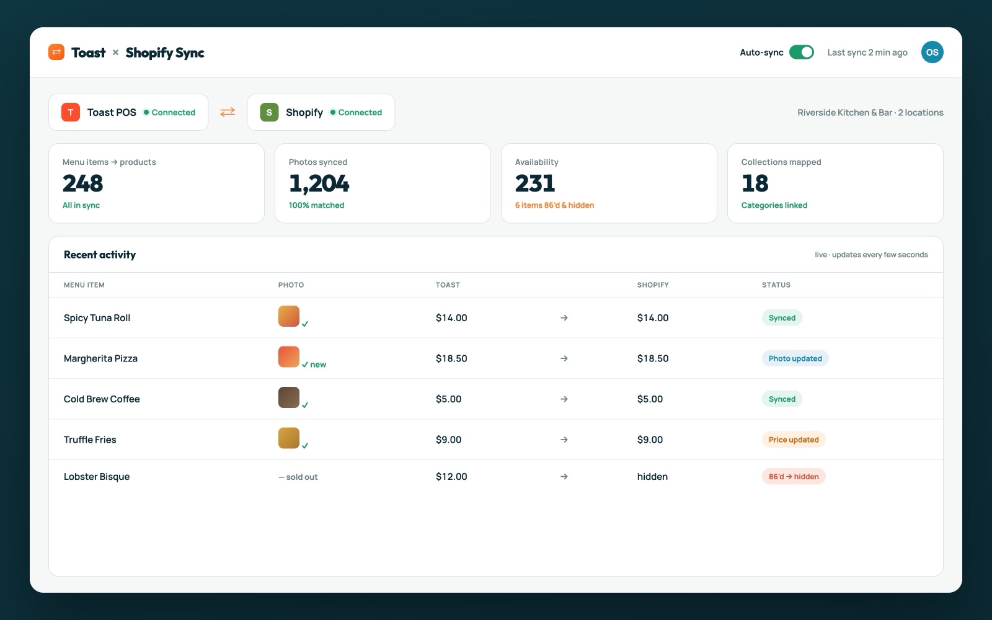Click the Toast POS T icon
The height and width of the screenshot is (620, 992).
click(x=71, y=112)
